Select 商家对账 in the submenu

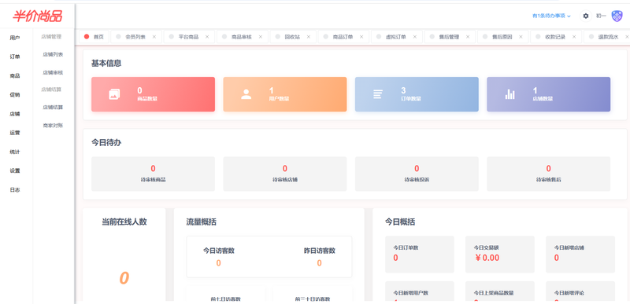point(53,126)
